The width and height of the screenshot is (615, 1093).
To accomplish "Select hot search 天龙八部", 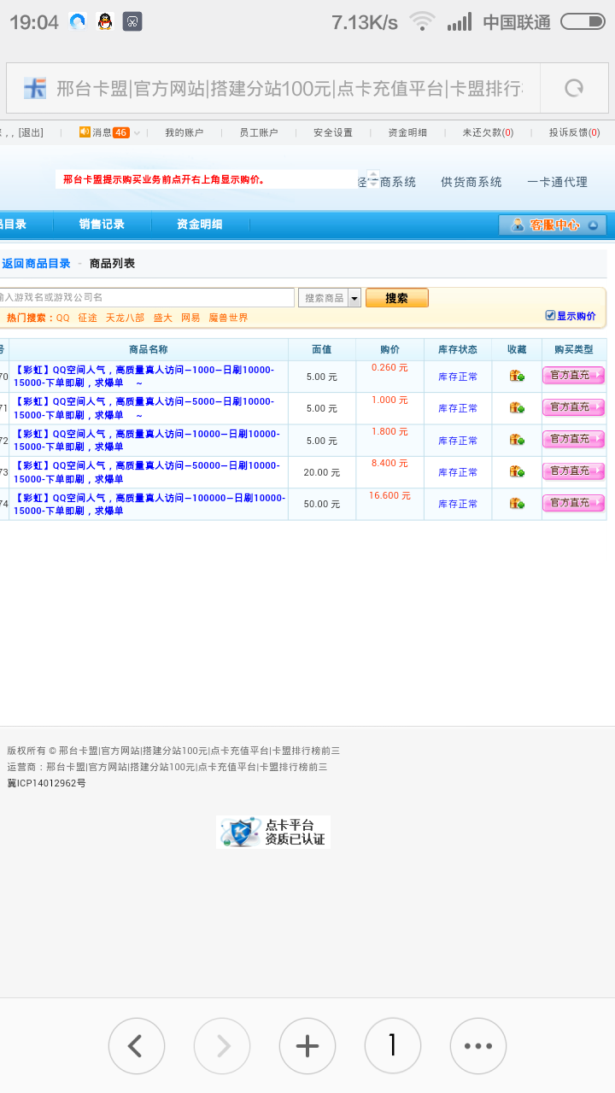I will 125,318.
